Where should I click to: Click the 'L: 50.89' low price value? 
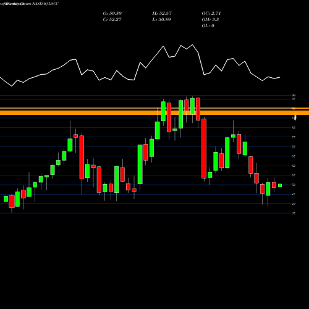coord(161,20)
